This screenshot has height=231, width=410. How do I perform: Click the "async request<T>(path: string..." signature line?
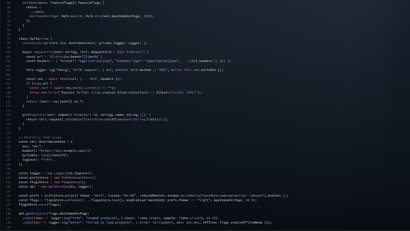click(x=85, y=52)
